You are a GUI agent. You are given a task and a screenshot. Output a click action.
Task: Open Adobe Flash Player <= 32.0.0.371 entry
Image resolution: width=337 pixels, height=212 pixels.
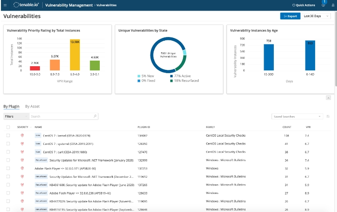(65, 168)
